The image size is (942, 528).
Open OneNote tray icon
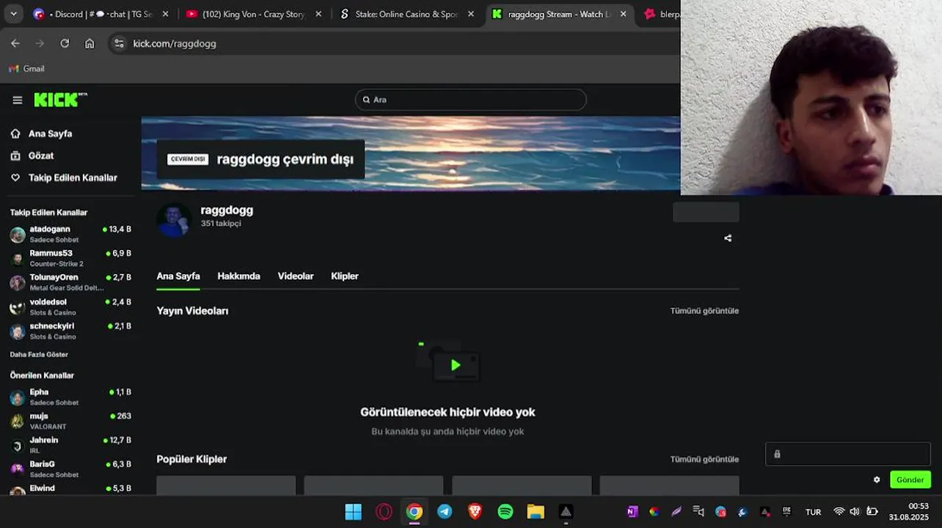[x=632, y=512]
